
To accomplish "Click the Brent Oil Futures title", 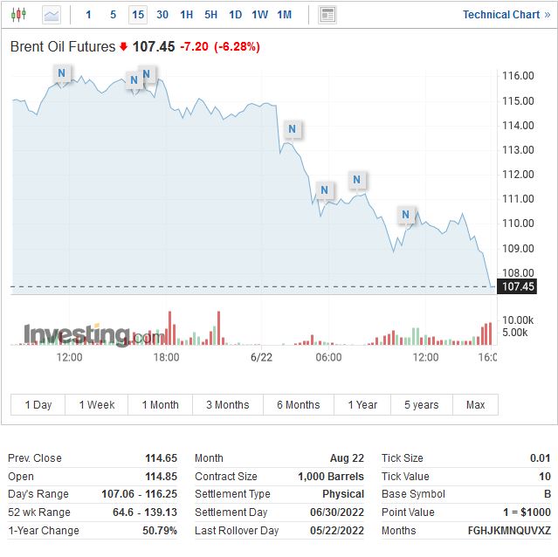I will (63, 46).
